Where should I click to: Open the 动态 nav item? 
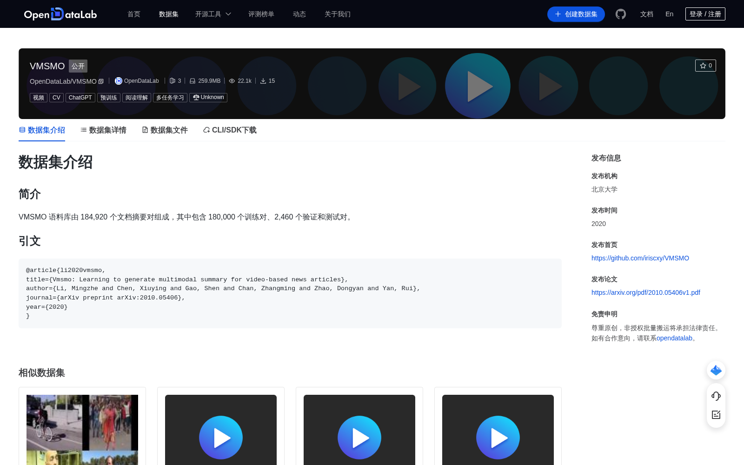coord(299,14)
